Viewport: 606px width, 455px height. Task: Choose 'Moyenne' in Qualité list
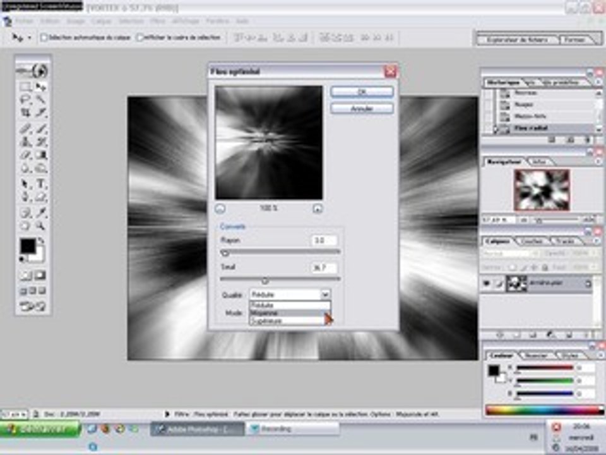(x=290, y=313)
